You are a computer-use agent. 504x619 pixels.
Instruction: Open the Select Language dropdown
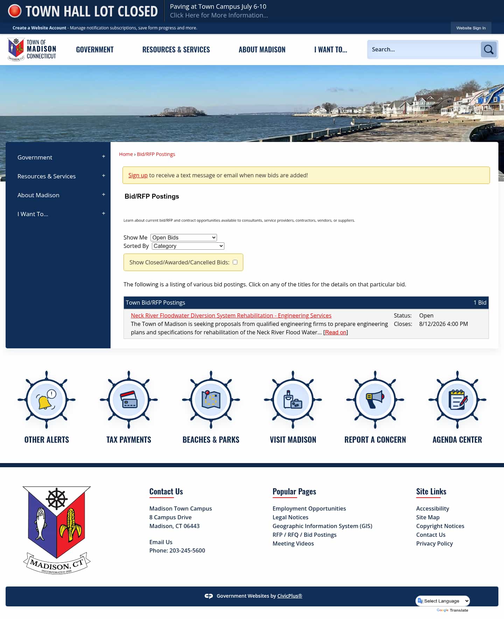point(443,601)
